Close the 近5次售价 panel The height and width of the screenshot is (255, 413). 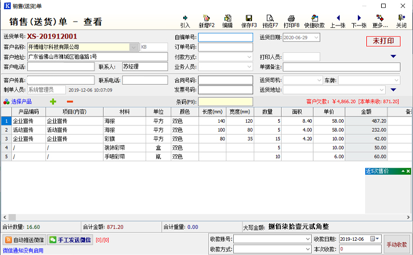point(408,171)
